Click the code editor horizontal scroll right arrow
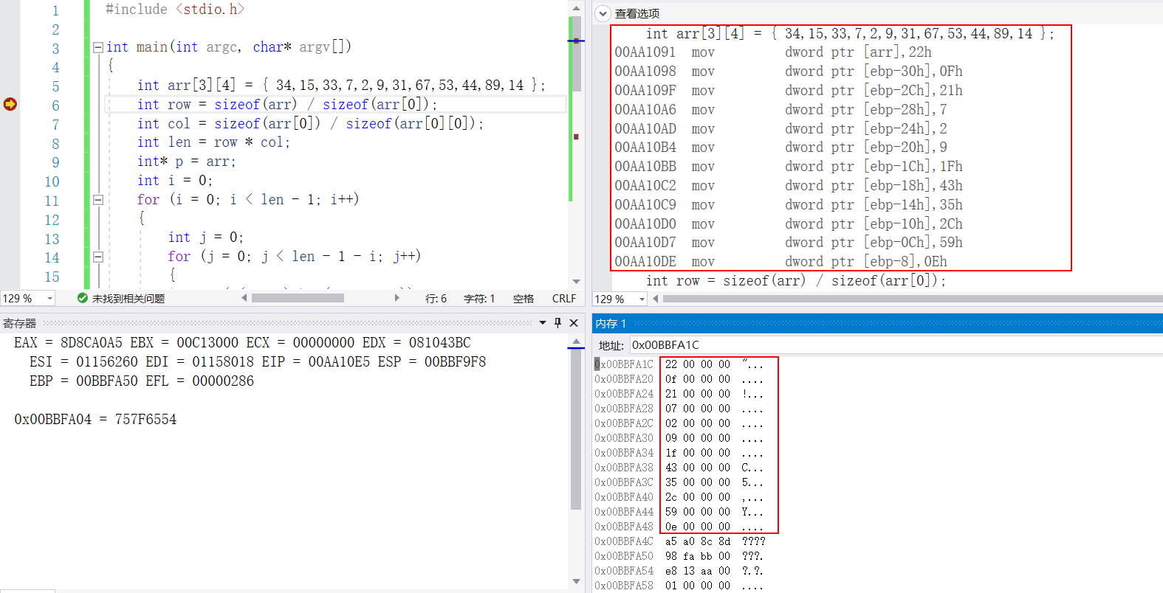Screen dimensions: 1163x593 397,298
